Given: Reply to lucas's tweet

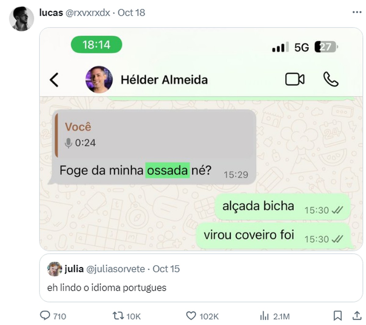Looking at the screenshot, I should click(53, 316).
